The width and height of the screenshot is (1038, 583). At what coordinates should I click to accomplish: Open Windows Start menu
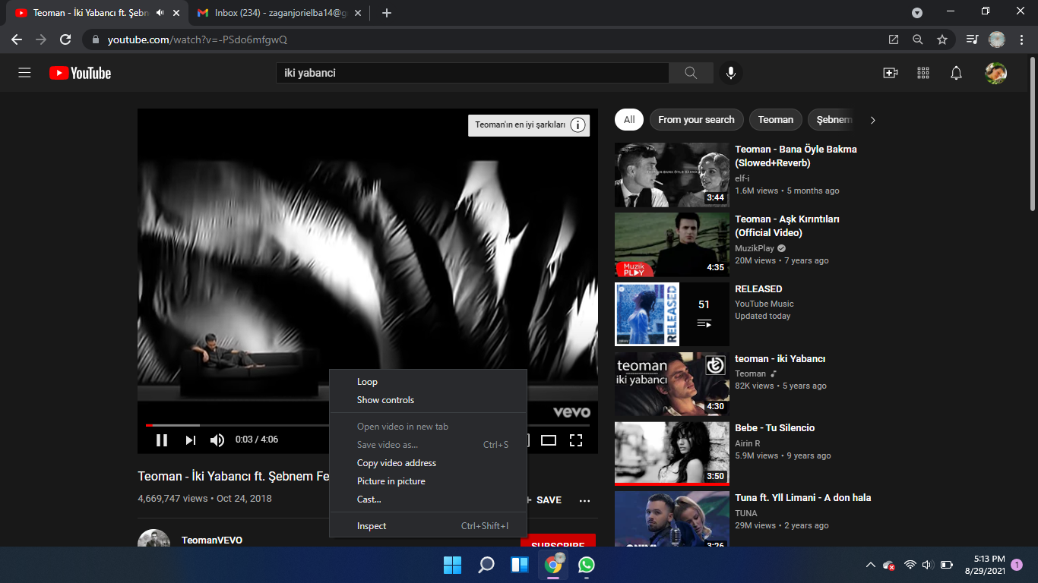pos(452,565)
